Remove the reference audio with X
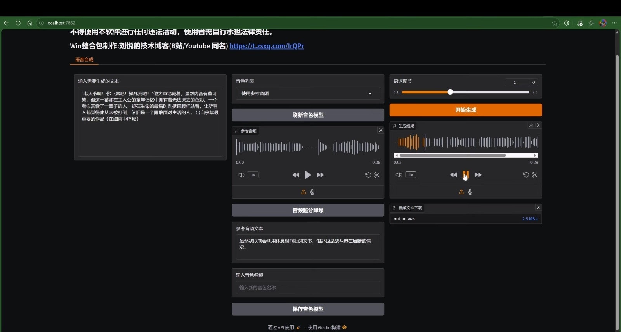Image resolution: width=621 pixels, height=332 pixels. pos(381,130)
